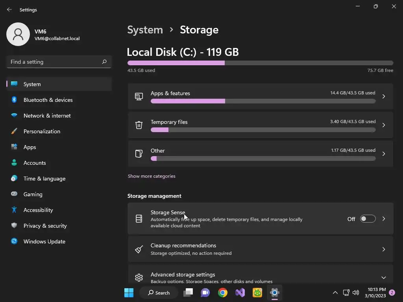Click the Local Disk usage bar
The height and width of the screenshot is (302, 403).
coord(260,63)
